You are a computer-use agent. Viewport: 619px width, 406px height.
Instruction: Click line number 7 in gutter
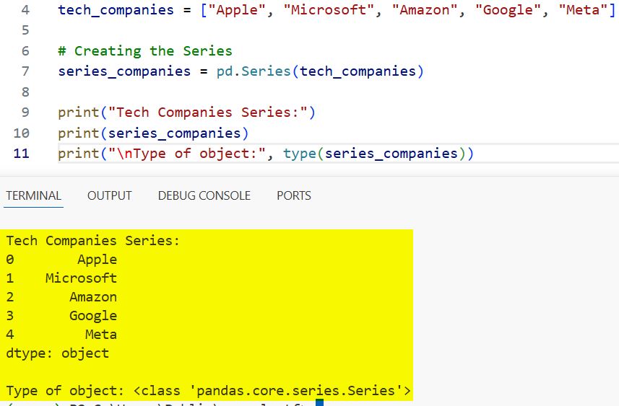[x=25, y=71]
